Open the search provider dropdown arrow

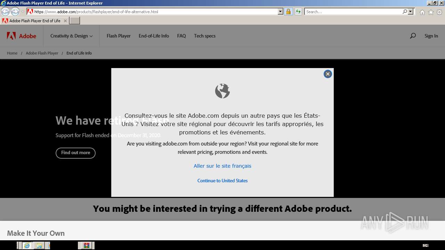(x=411, y=11)
